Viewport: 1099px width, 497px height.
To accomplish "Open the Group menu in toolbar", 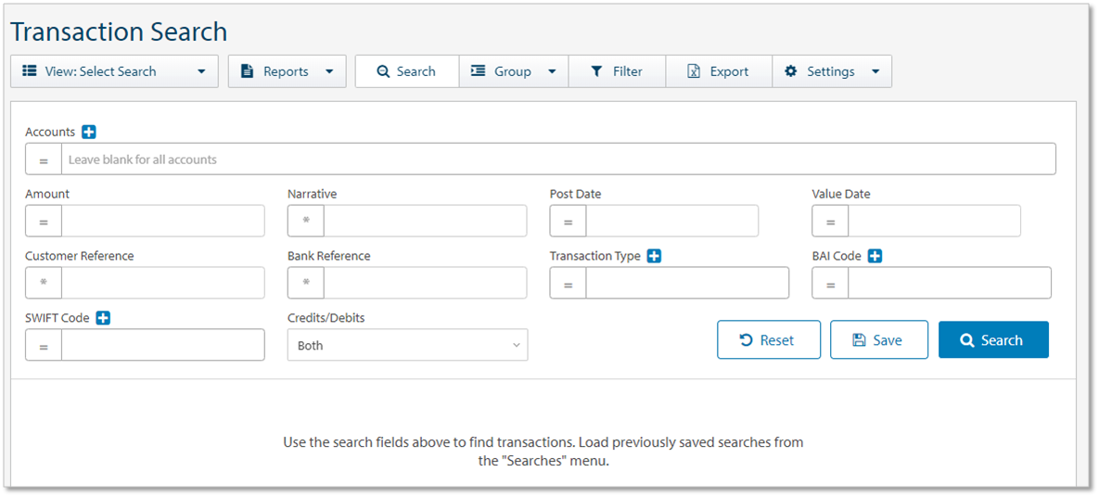I will 513,71.
